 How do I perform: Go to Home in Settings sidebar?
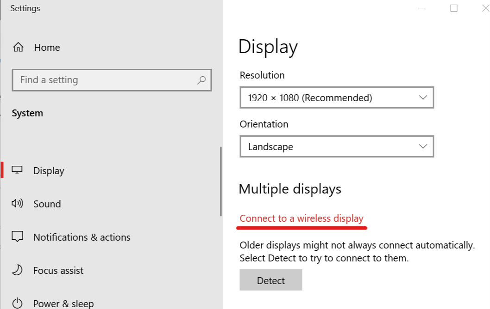(x=47, y=48)
